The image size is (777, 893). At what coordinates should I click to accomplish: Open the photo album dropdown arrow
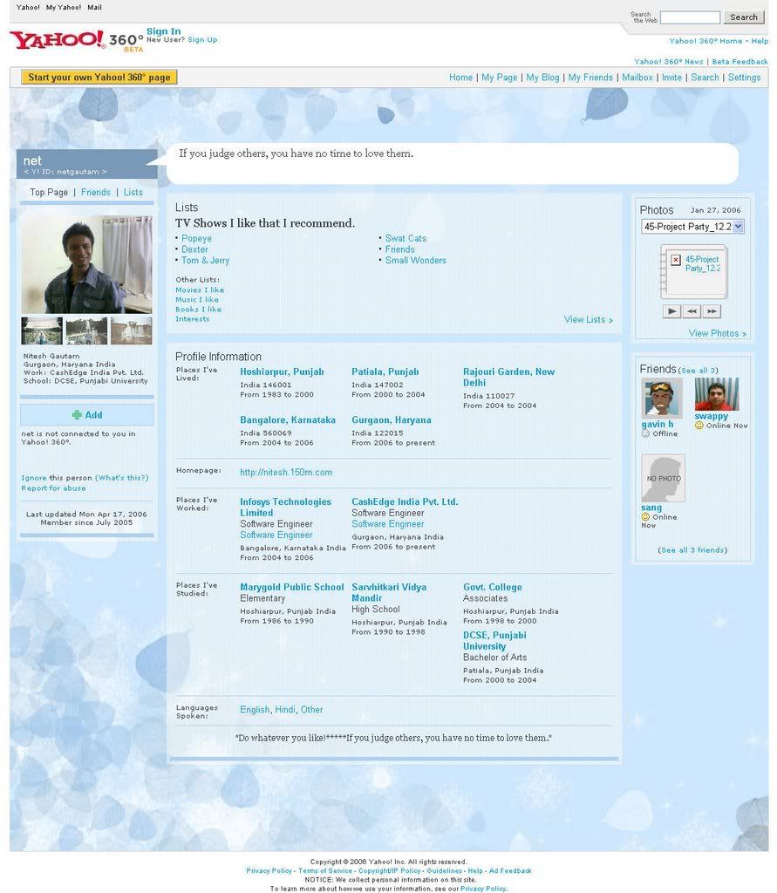[739, 227]
